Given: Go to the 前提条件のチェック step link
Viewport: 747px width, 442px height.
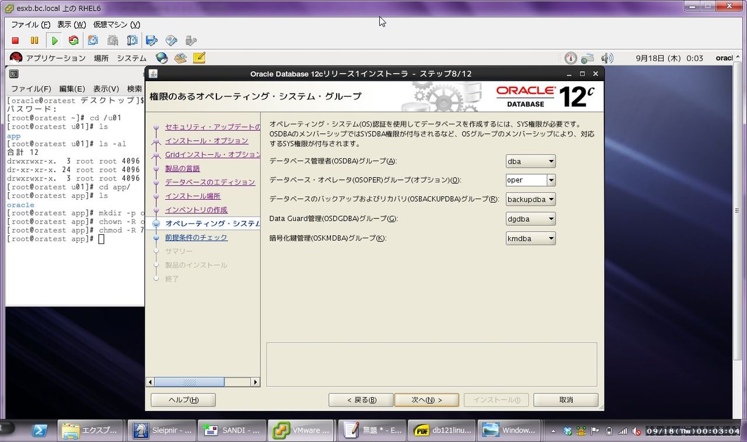Looking at the screenshot, I should pos(196,238).
